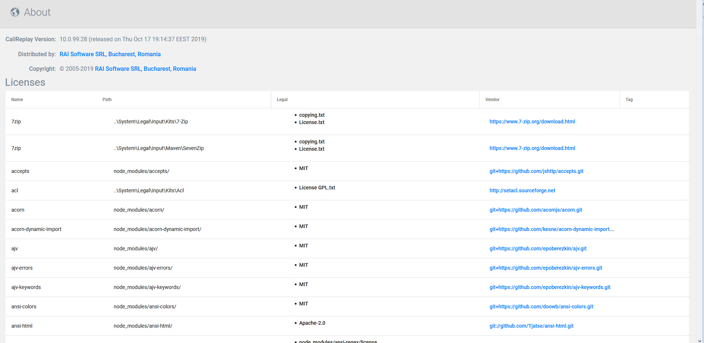Open epoberezkin/ajv.git link
This screenshot has width=704, height=343.
(x=538, y=248)
